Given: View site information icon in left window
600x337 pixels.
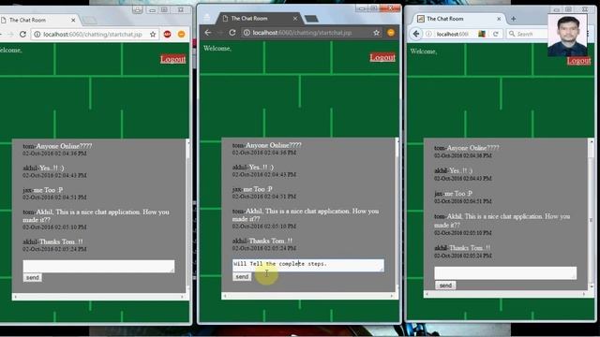Looking at the screenshot, I should [x=37, y=35].
